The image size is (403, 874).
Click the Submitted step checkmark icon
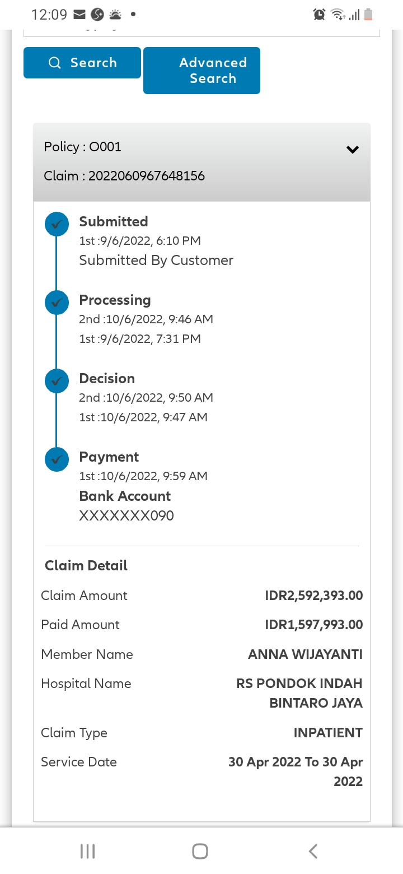tap(57, 224)
